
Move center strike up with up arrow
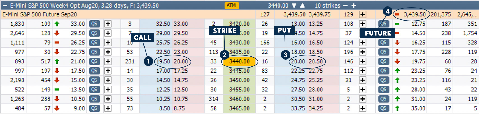[303, 6]
